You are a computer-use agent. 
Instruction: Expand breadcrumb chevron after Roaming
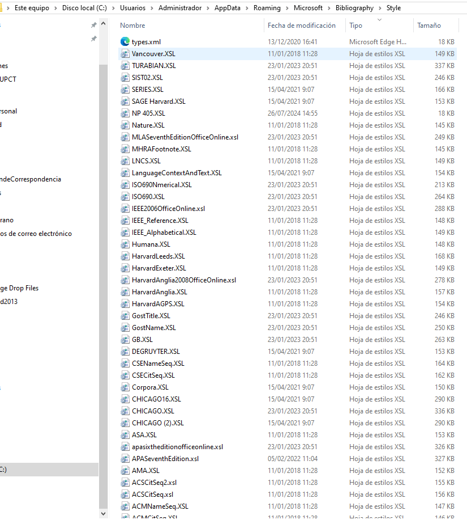[x=287, y=8]
